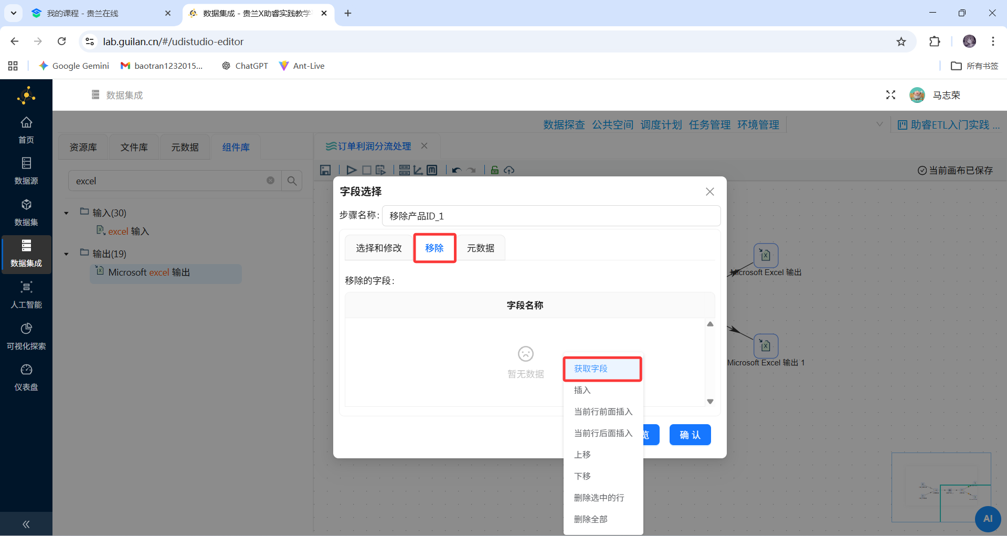Choose 当前行后面插入 menu item
The image size is (1007, 536).
coord(603,433)
